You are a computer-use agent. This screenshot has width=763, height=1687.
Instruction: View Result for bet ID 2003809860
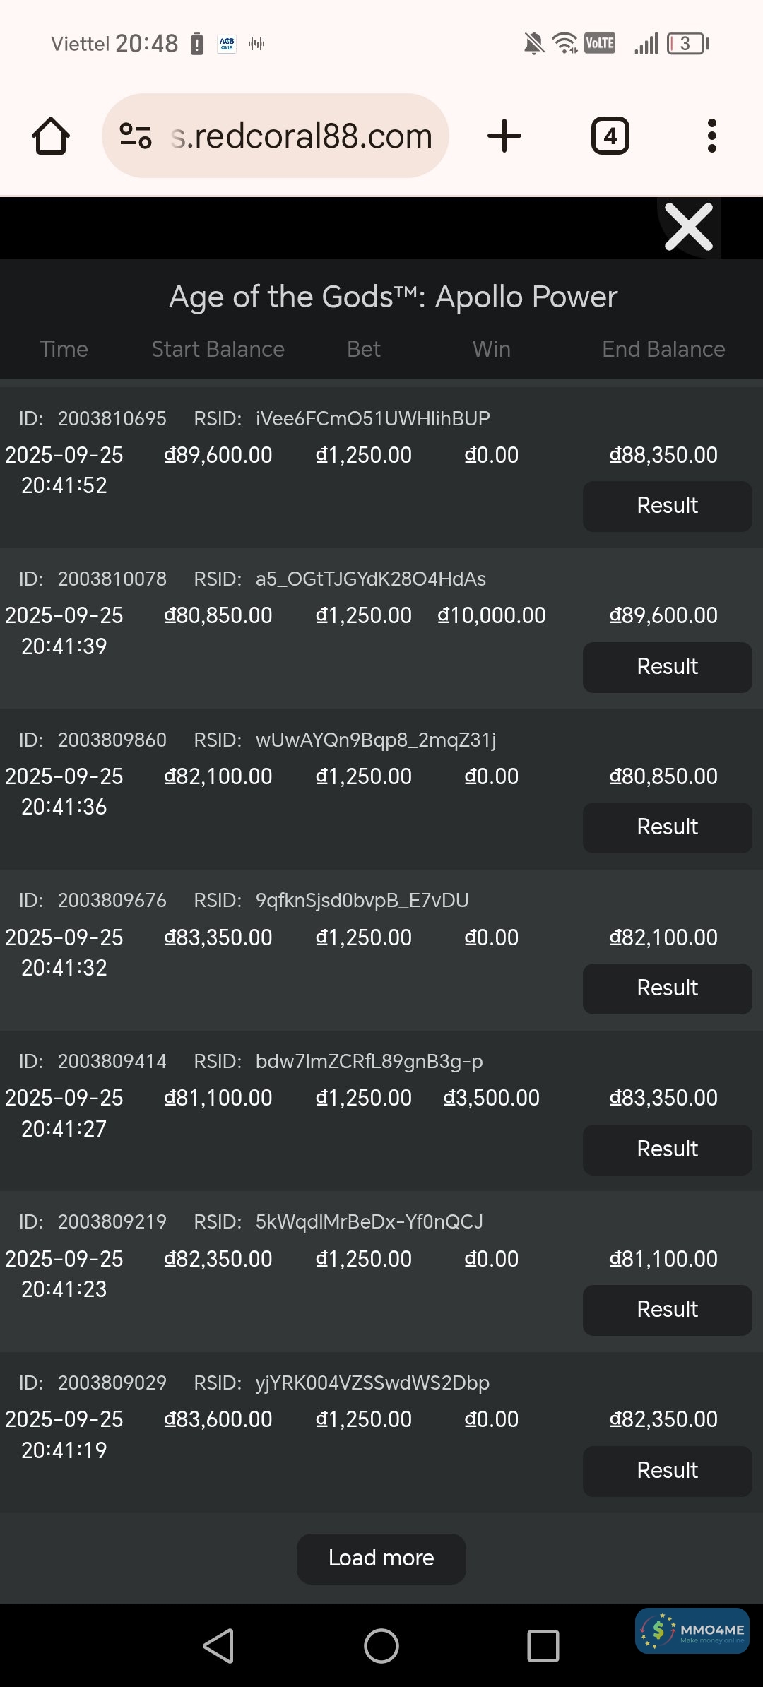coord(667,827)
